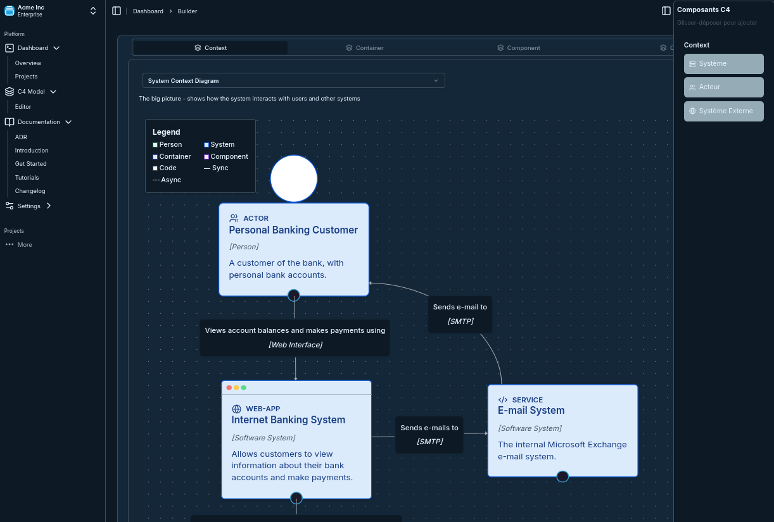Click the More ellipsis icon under Projects
This screenshot has height=522, width=774.
click(x=10, y=245)
